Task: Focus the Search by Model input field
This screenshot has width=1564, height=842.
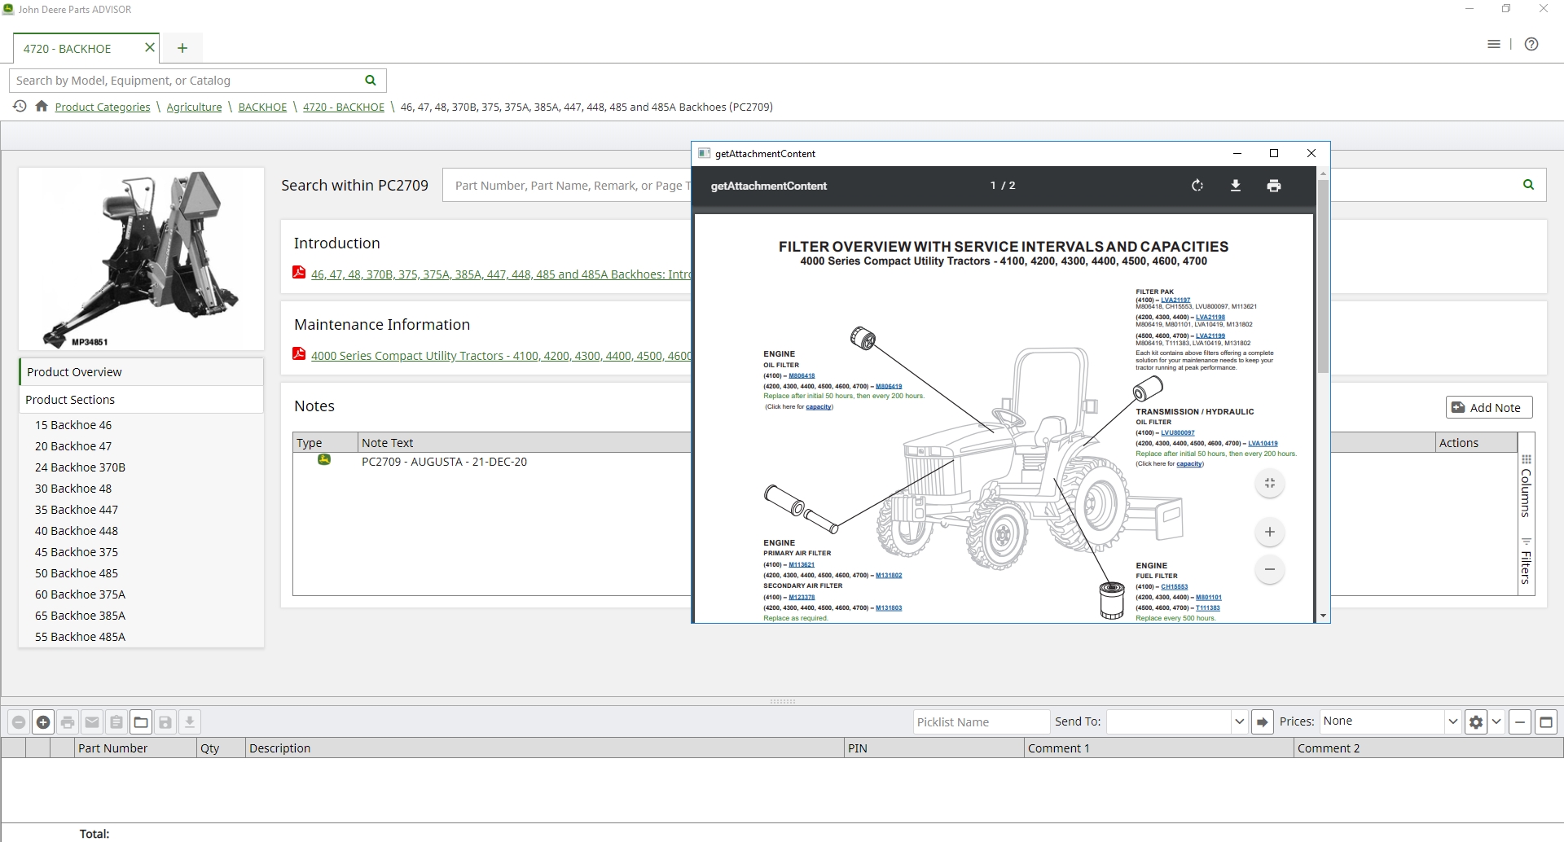Action: pyautogui.click(x=187, y=81)
